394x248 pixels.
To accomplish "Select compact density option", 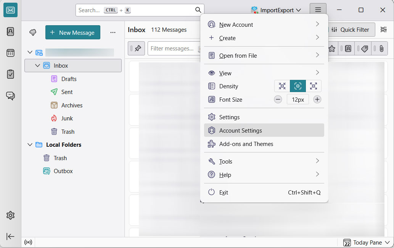I will pyautogui.click(x=282, y=86).
